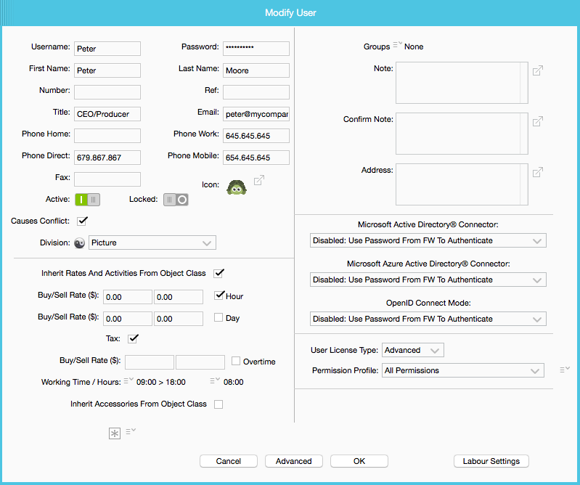Image resolution: width=580 pixels, height=485 pixels.
Task: Open the Groups list menu icon
Action: pos(397,45)
